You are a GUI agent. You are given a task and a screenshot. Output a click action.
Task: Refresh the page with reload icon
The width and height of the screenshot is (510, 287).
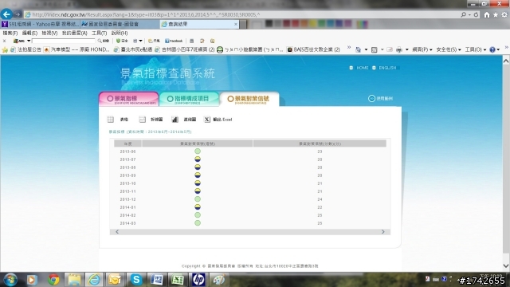pyautogui.click(x=476, y=14)
